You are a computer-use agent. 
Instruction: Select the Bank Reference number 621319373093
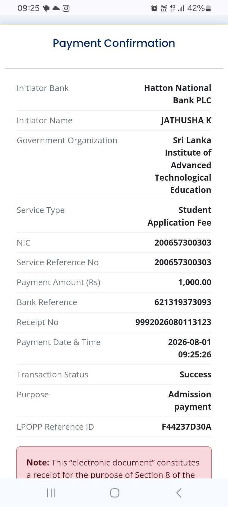(183, 302)
